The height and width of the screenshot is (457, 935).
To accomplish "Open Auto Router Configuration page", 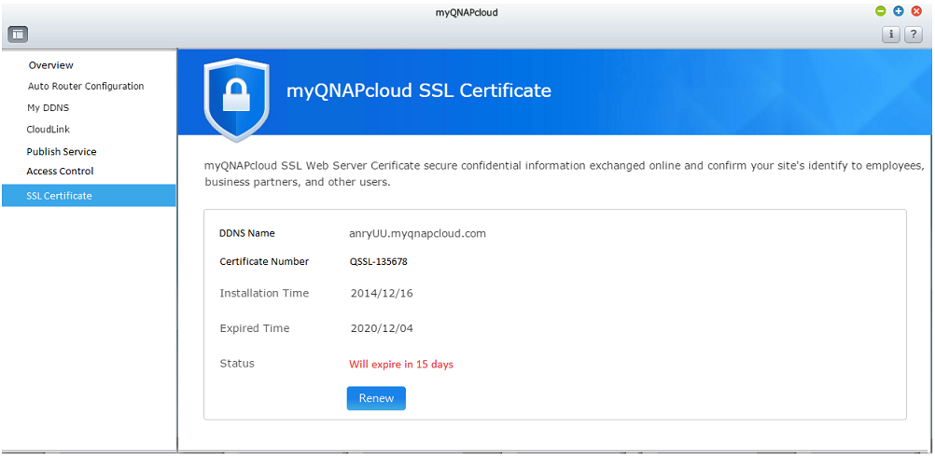I will pos(86,87).
